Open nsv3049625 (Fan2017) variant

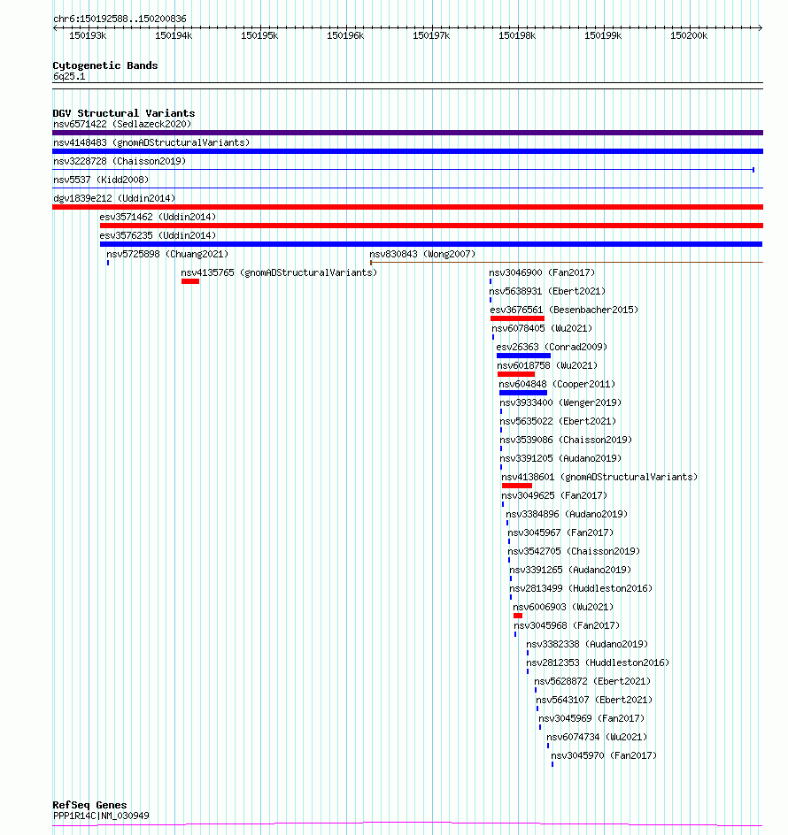554,496
